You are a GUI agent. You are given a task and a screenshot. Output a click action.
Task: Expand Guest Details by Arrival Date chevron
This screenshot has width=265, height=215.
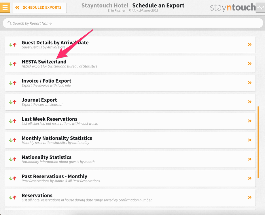pyautogui.click(x=250, y=44)
